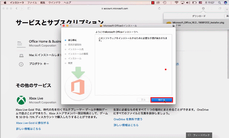
Task: Click Safari downloads toolbar icon
Action: tap(203, 8)
